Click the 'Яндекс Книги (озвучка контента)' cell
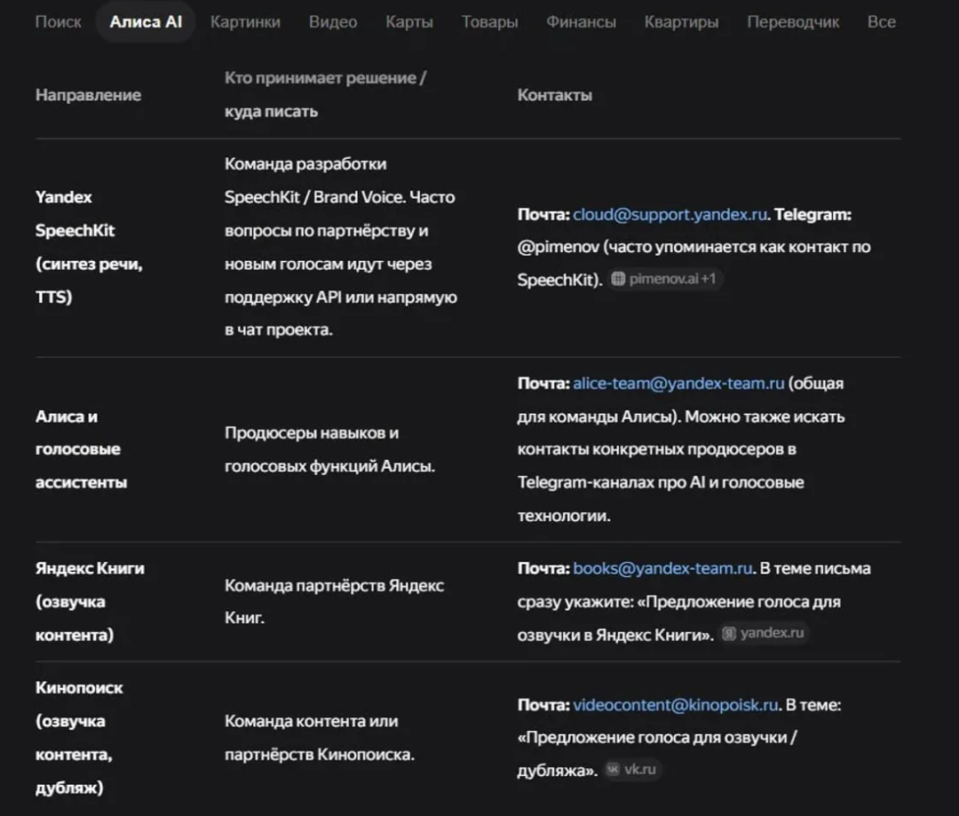 click(90, 601)
